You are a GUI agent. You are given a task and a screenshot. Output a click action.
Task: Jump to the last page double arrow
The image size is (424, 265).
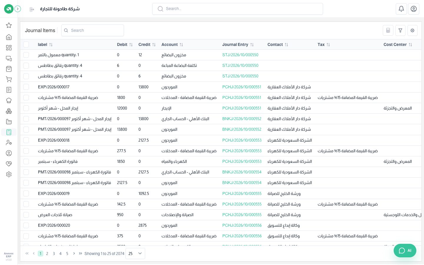(x=80, y=254)
